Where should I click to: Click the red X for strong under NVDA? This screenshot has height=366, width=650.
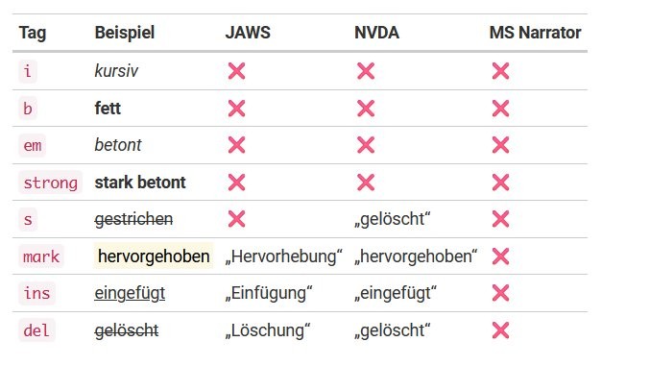tap(366, 183)
